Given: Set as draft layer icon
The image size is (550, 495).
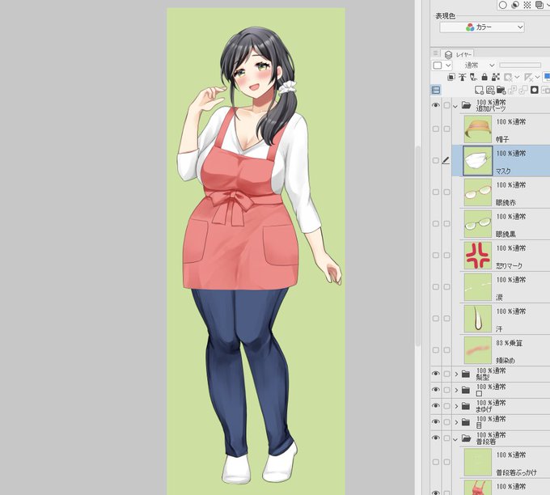Looking at the screenshot, I should tap(473, 77).
